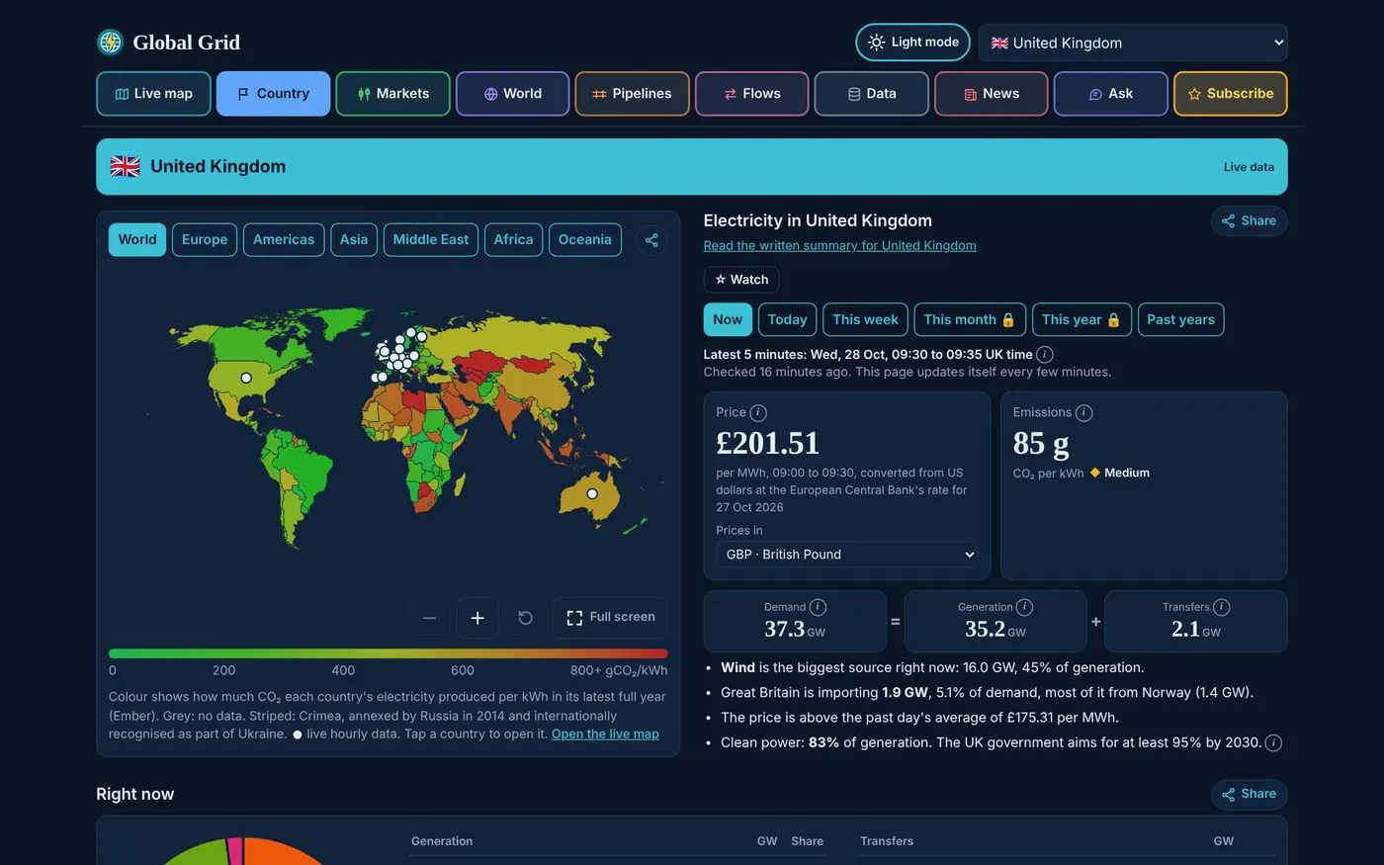Toggle Light mode
The width and height of the screenshot is (1384, 865).
pyautogui.click(x=912, y=43)
